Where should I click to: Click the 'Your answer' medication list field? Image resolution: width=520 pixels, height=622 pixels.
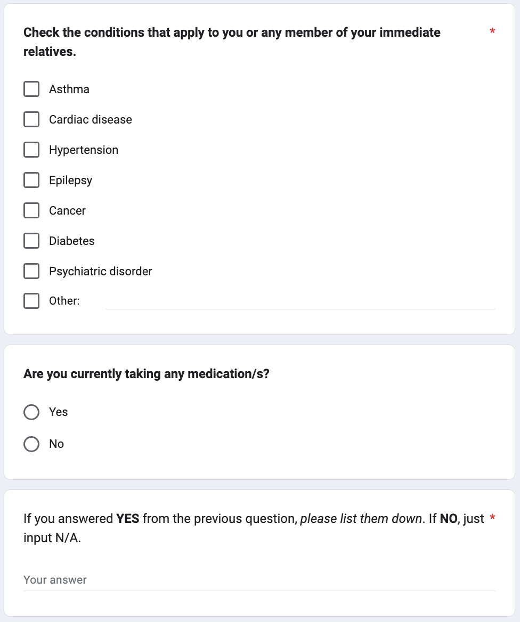coord(259,580)
